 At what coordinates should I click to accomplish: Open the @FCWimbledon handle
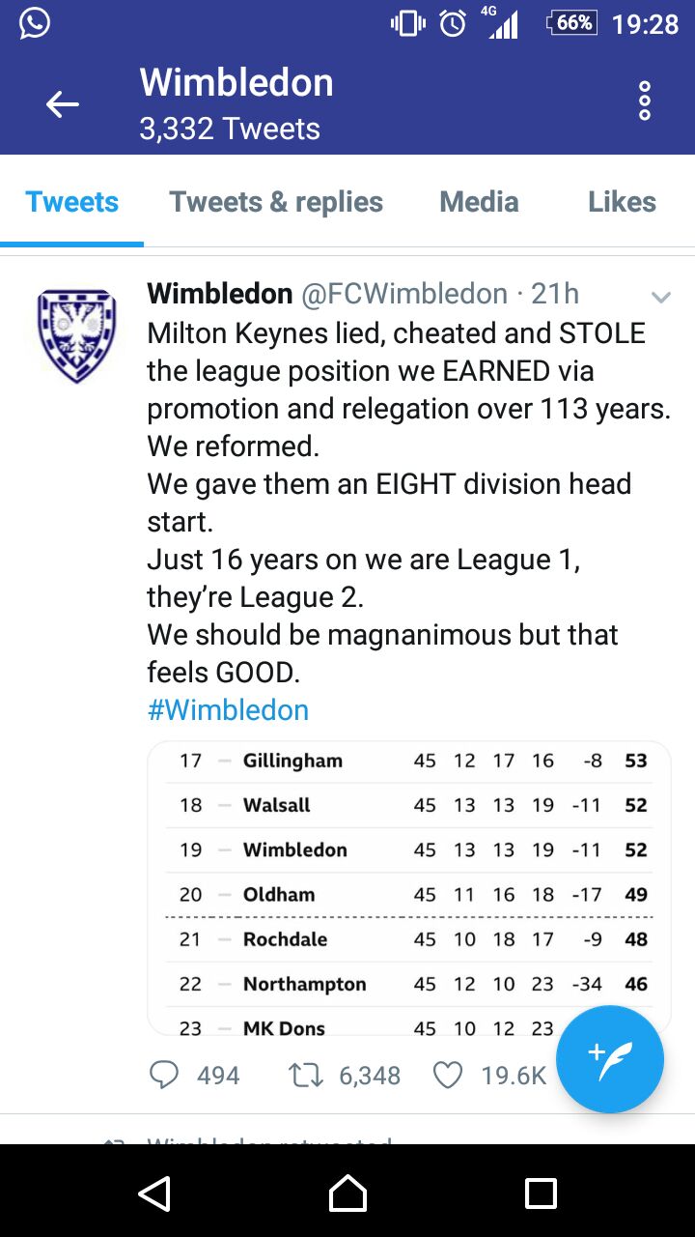click(x=405, y=294)
